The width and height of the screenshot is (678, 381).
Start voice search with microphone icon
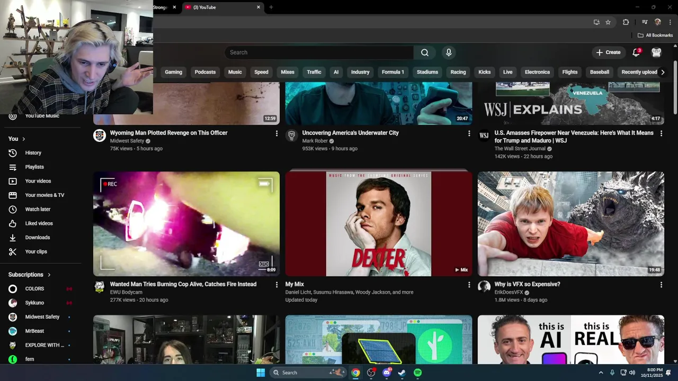(x=449, y=52)
